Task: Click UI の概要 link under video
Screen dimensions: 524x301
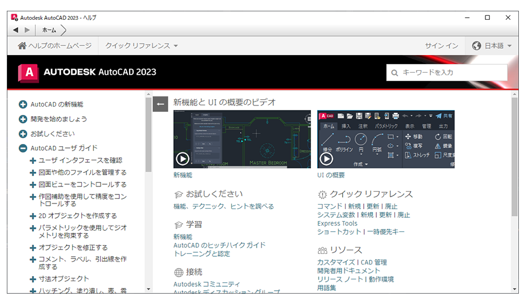Action: point(331,175)
